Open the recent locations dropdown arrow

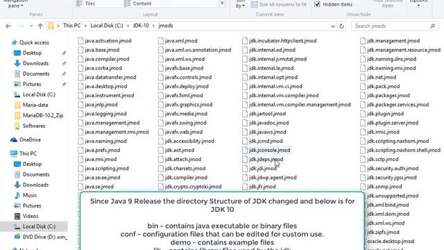point(31,26)
